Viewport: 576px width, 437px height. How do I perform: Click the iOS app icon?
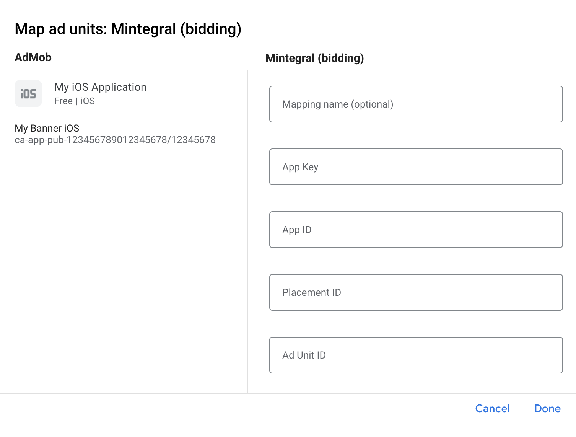(x=28, y=93)
